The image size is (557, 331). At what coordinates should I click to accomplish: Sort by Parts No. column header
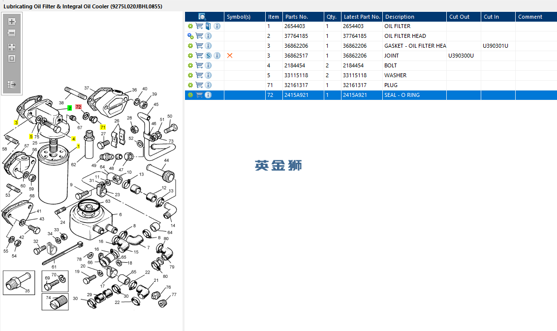tap(303, 17)
